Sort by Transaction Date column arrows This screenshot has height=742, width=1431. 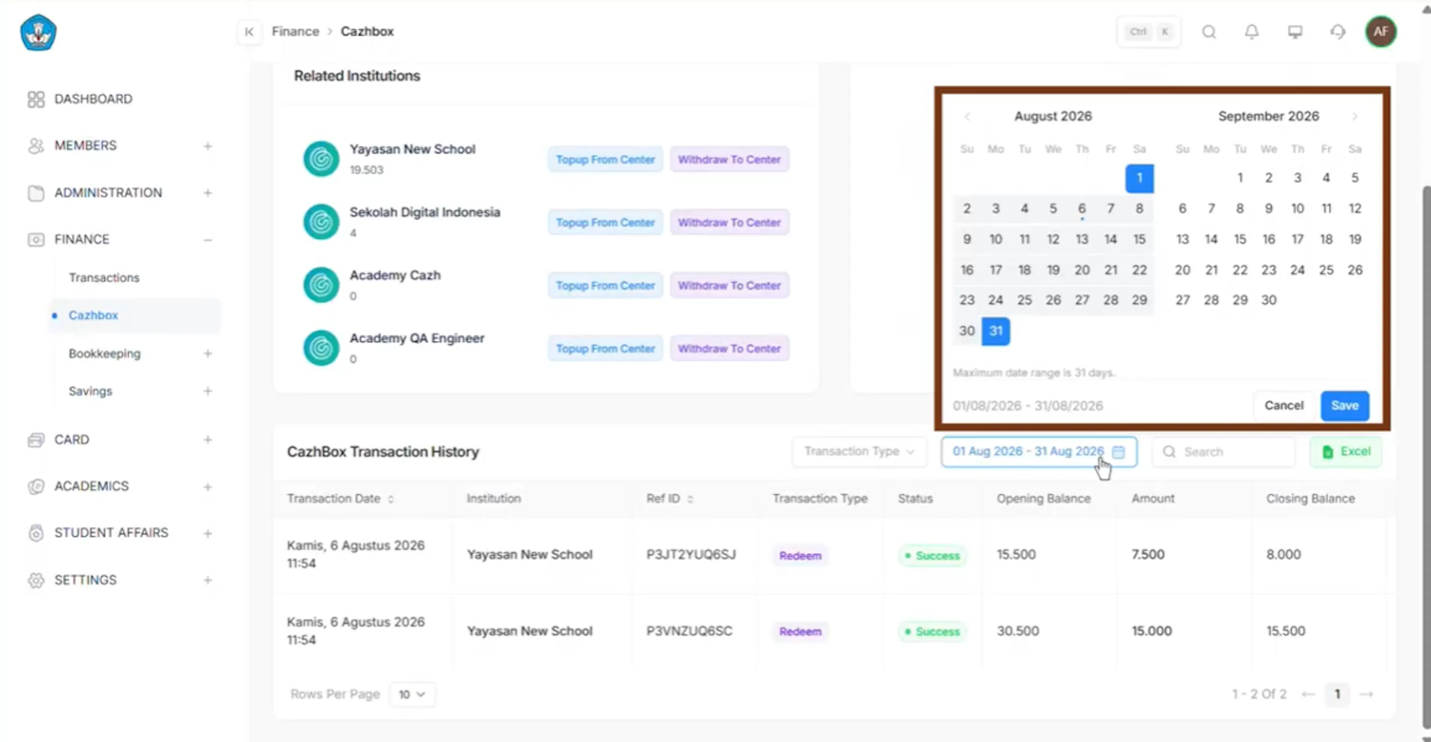coord(391,499)
